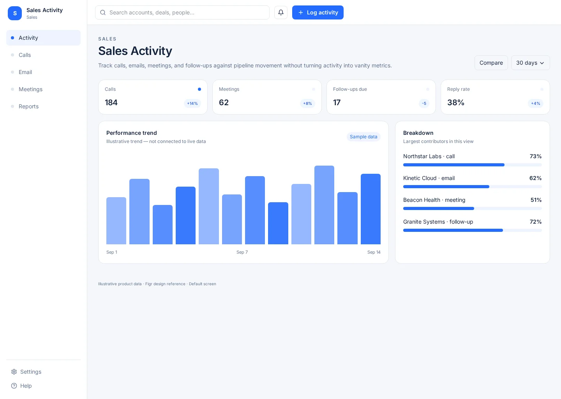Image resolution: width=561 pixels, height=399 pixels.
Task: Open Meetings in the sidebar
Action: (43, 89)
